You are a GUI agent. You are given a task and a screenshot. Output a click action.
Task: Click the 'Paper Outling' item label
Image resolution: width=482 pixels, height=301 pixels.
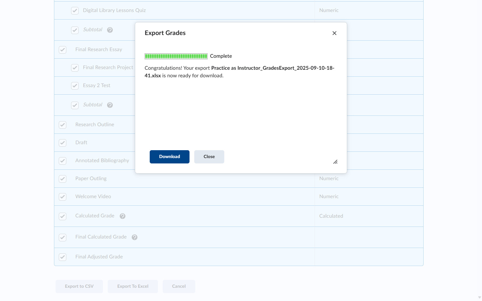pyautogui.click(x=91, y=179)
